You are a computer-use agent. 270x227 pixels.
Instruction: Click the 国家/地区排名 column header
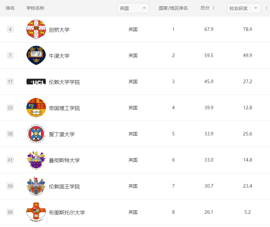click(173, 8)
